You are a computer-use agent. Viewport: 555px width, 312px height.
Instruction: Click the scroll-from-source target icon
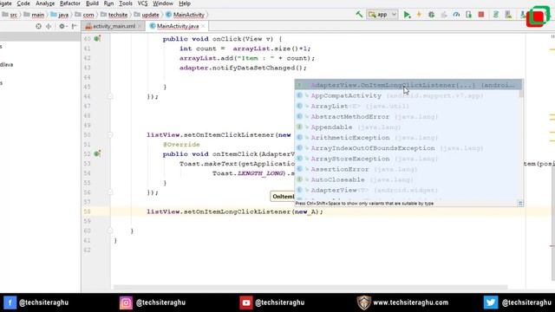tap(38, 26)
